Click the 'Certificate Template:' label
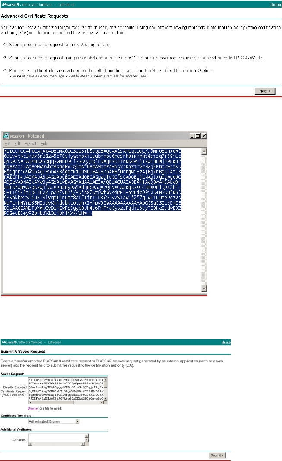282x461 pixels. [x=16, y=416]
